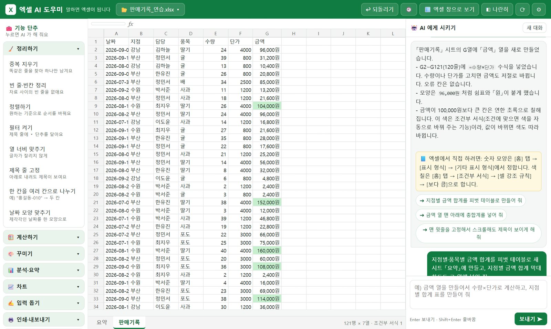The image size is (551, 329).
Task: Click status text 121행 × 7열 · 조건부 서식 1
Action: [373, 323]
